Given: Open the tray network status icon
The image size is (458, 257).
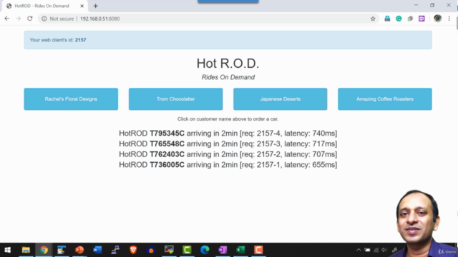Looking at the screenshot, I should [x=376, y=250].
